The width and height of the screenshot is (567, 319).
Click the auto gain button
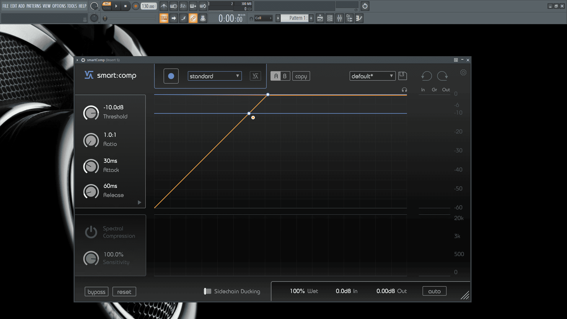[434, 291]
